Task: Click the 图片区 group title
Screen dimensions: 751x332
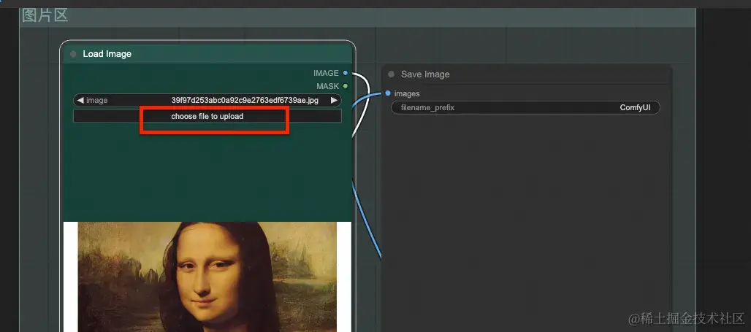Action: click(45, 15)
